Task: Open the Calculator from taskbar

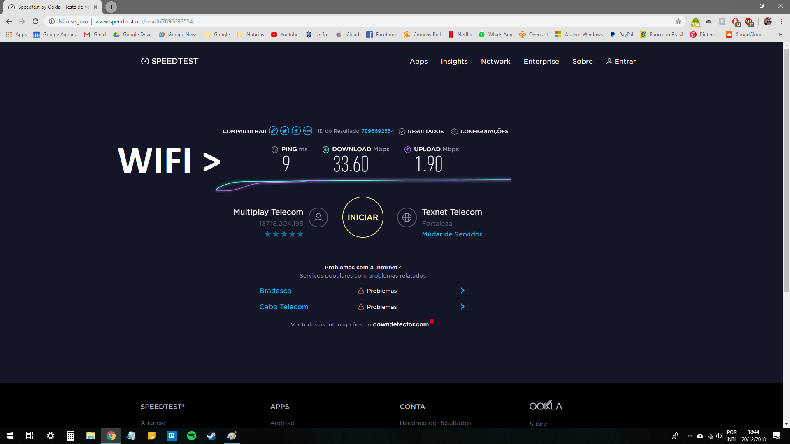Action: tap(71, 436)
